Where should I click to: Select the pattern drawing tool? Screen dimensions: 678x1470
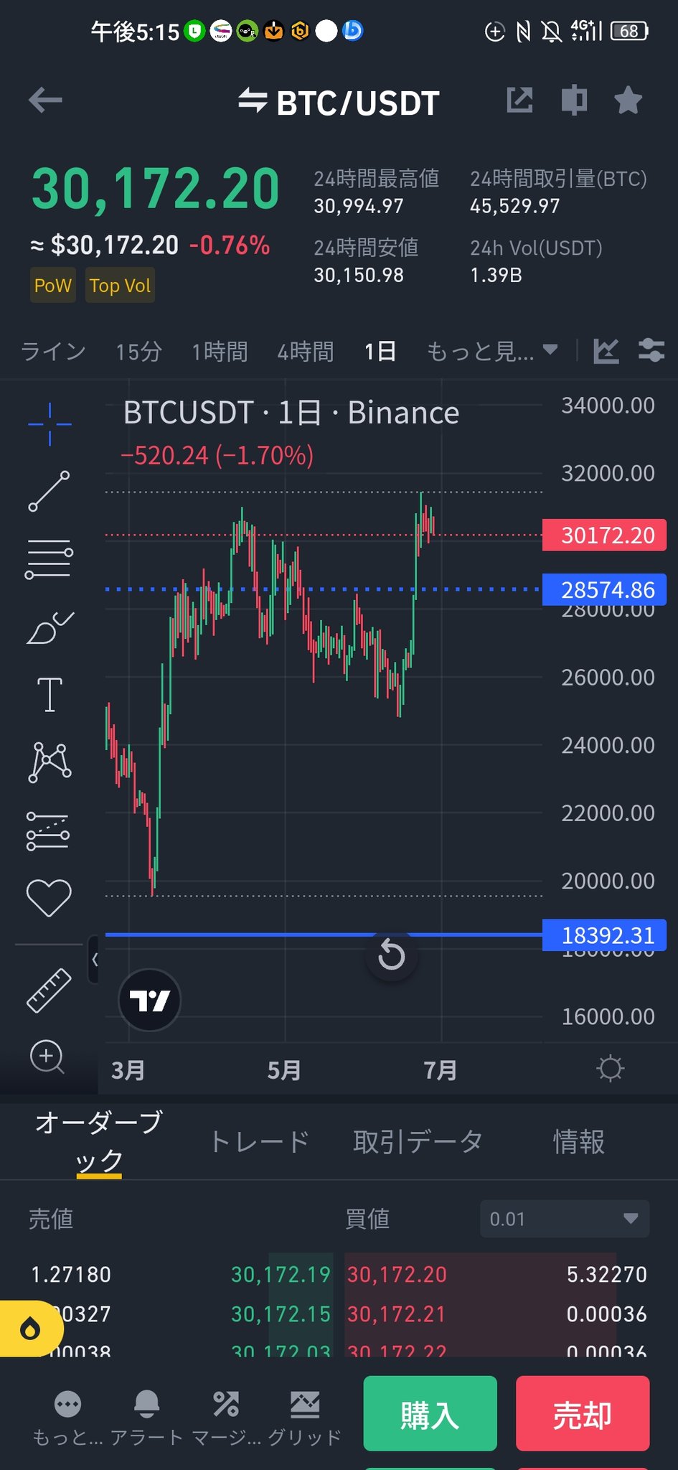pyautogui.click(x=50, y=762)
